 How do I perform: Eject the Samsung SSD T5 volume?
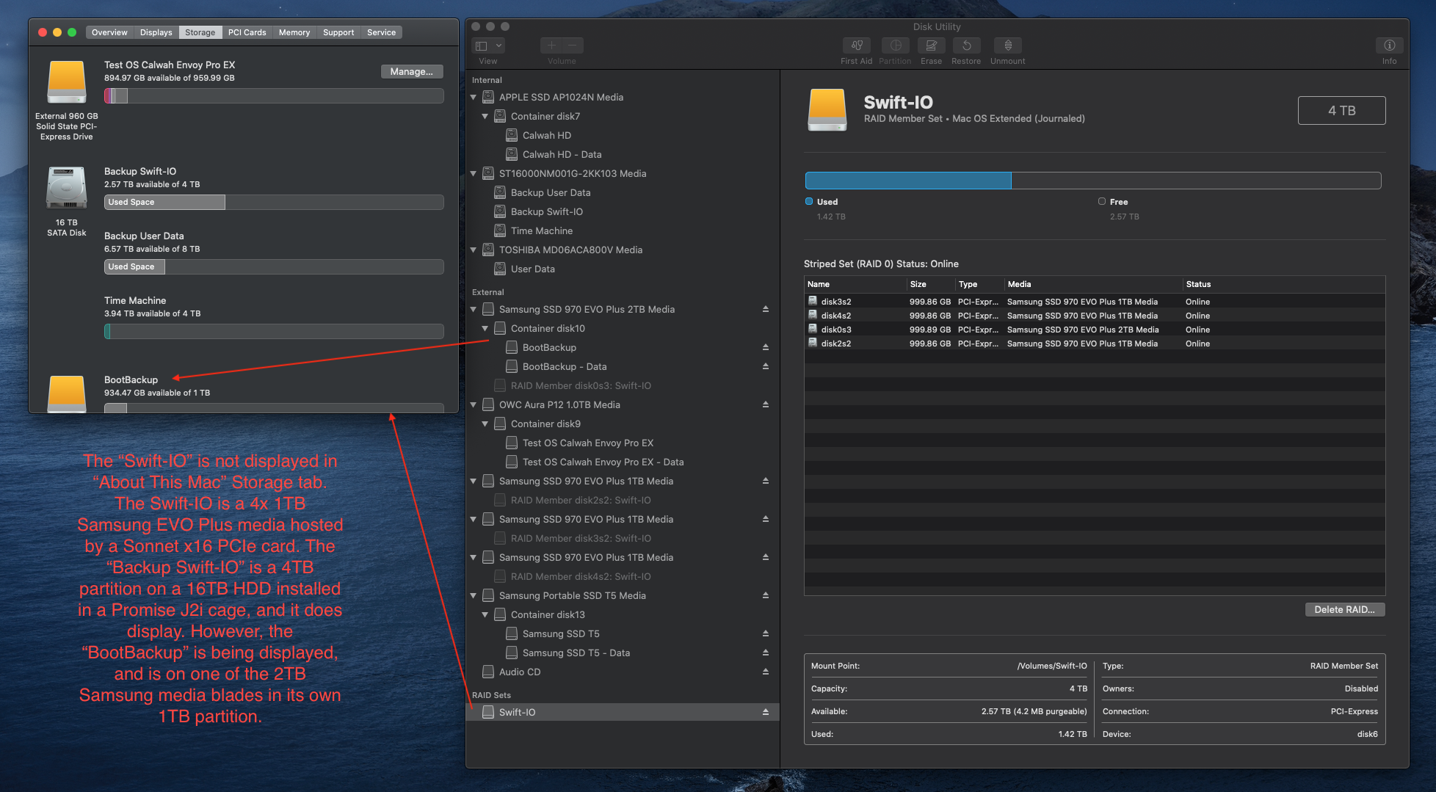(x=765, y=633)
